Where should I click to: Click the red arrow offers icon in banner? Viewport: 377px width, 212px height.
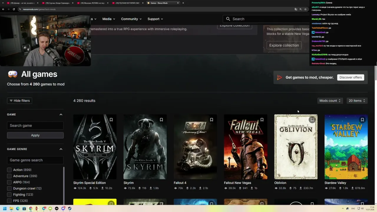(x=280, y=77)
